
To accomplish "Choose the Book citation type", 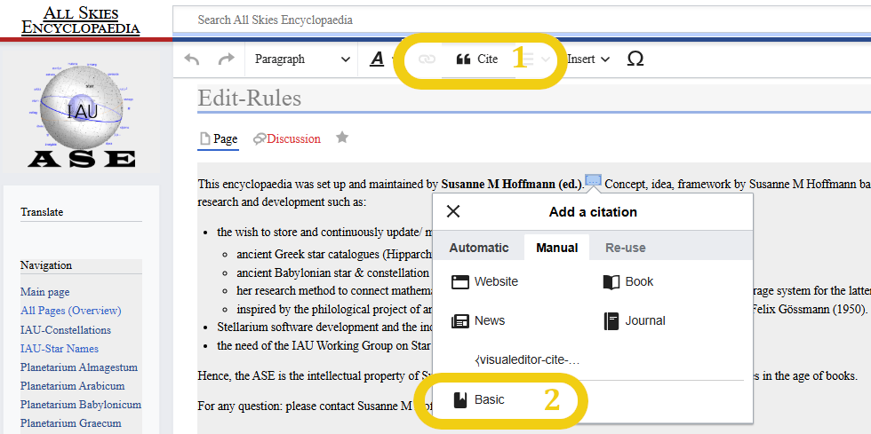I will [628, 281].
